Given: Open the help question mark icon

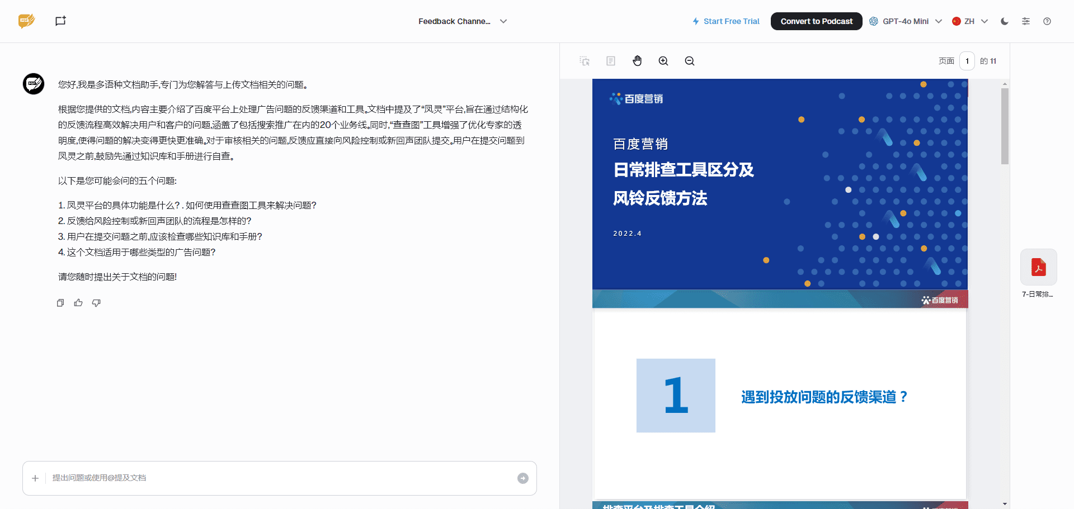Looking at the screenshot, I should pyautogui.click(x=1047, y=21).
